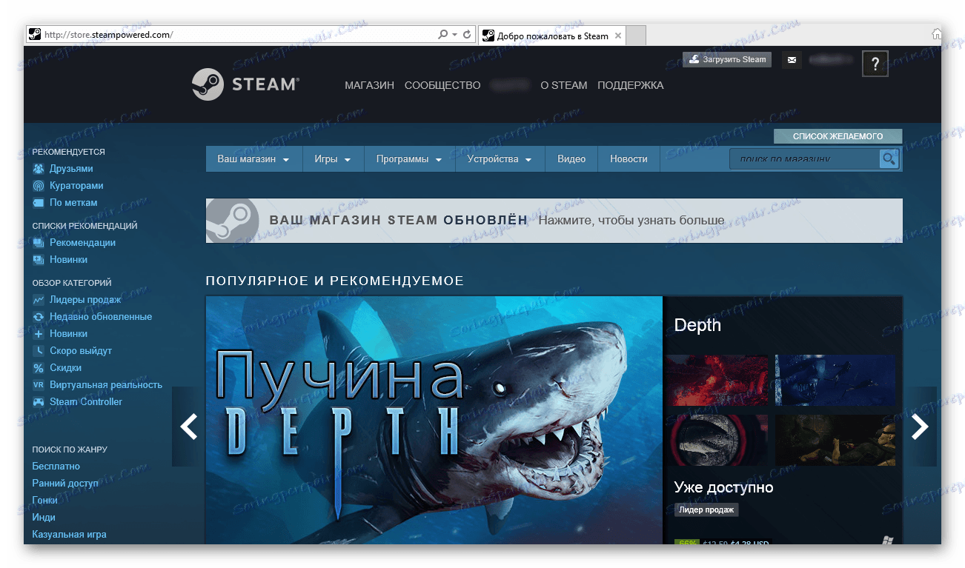Open О STEAM in the top navigation

(564, 85)
